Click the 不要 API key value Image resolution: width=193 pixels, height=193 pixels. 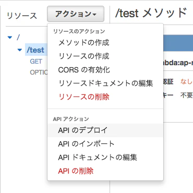(186, 95)
